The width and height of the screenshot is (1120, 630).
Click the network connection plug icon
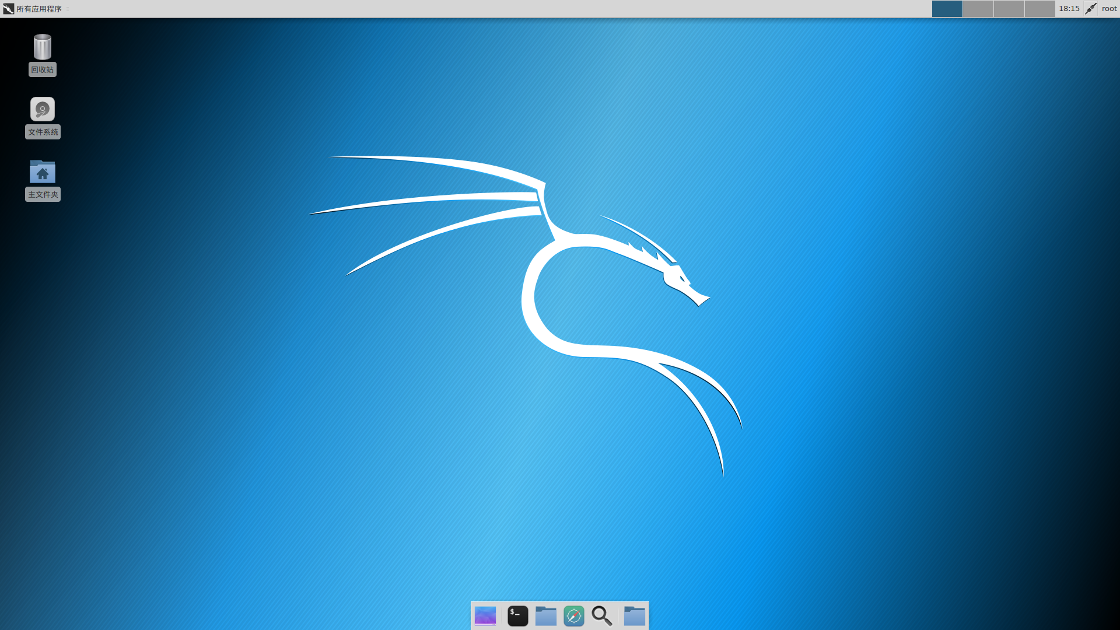coord(1091,9)
